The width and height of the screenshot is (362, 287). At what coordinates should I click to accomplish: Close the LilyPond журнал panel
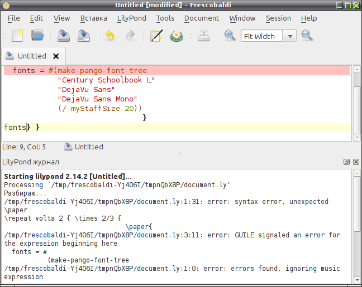[x=356, y=162]
